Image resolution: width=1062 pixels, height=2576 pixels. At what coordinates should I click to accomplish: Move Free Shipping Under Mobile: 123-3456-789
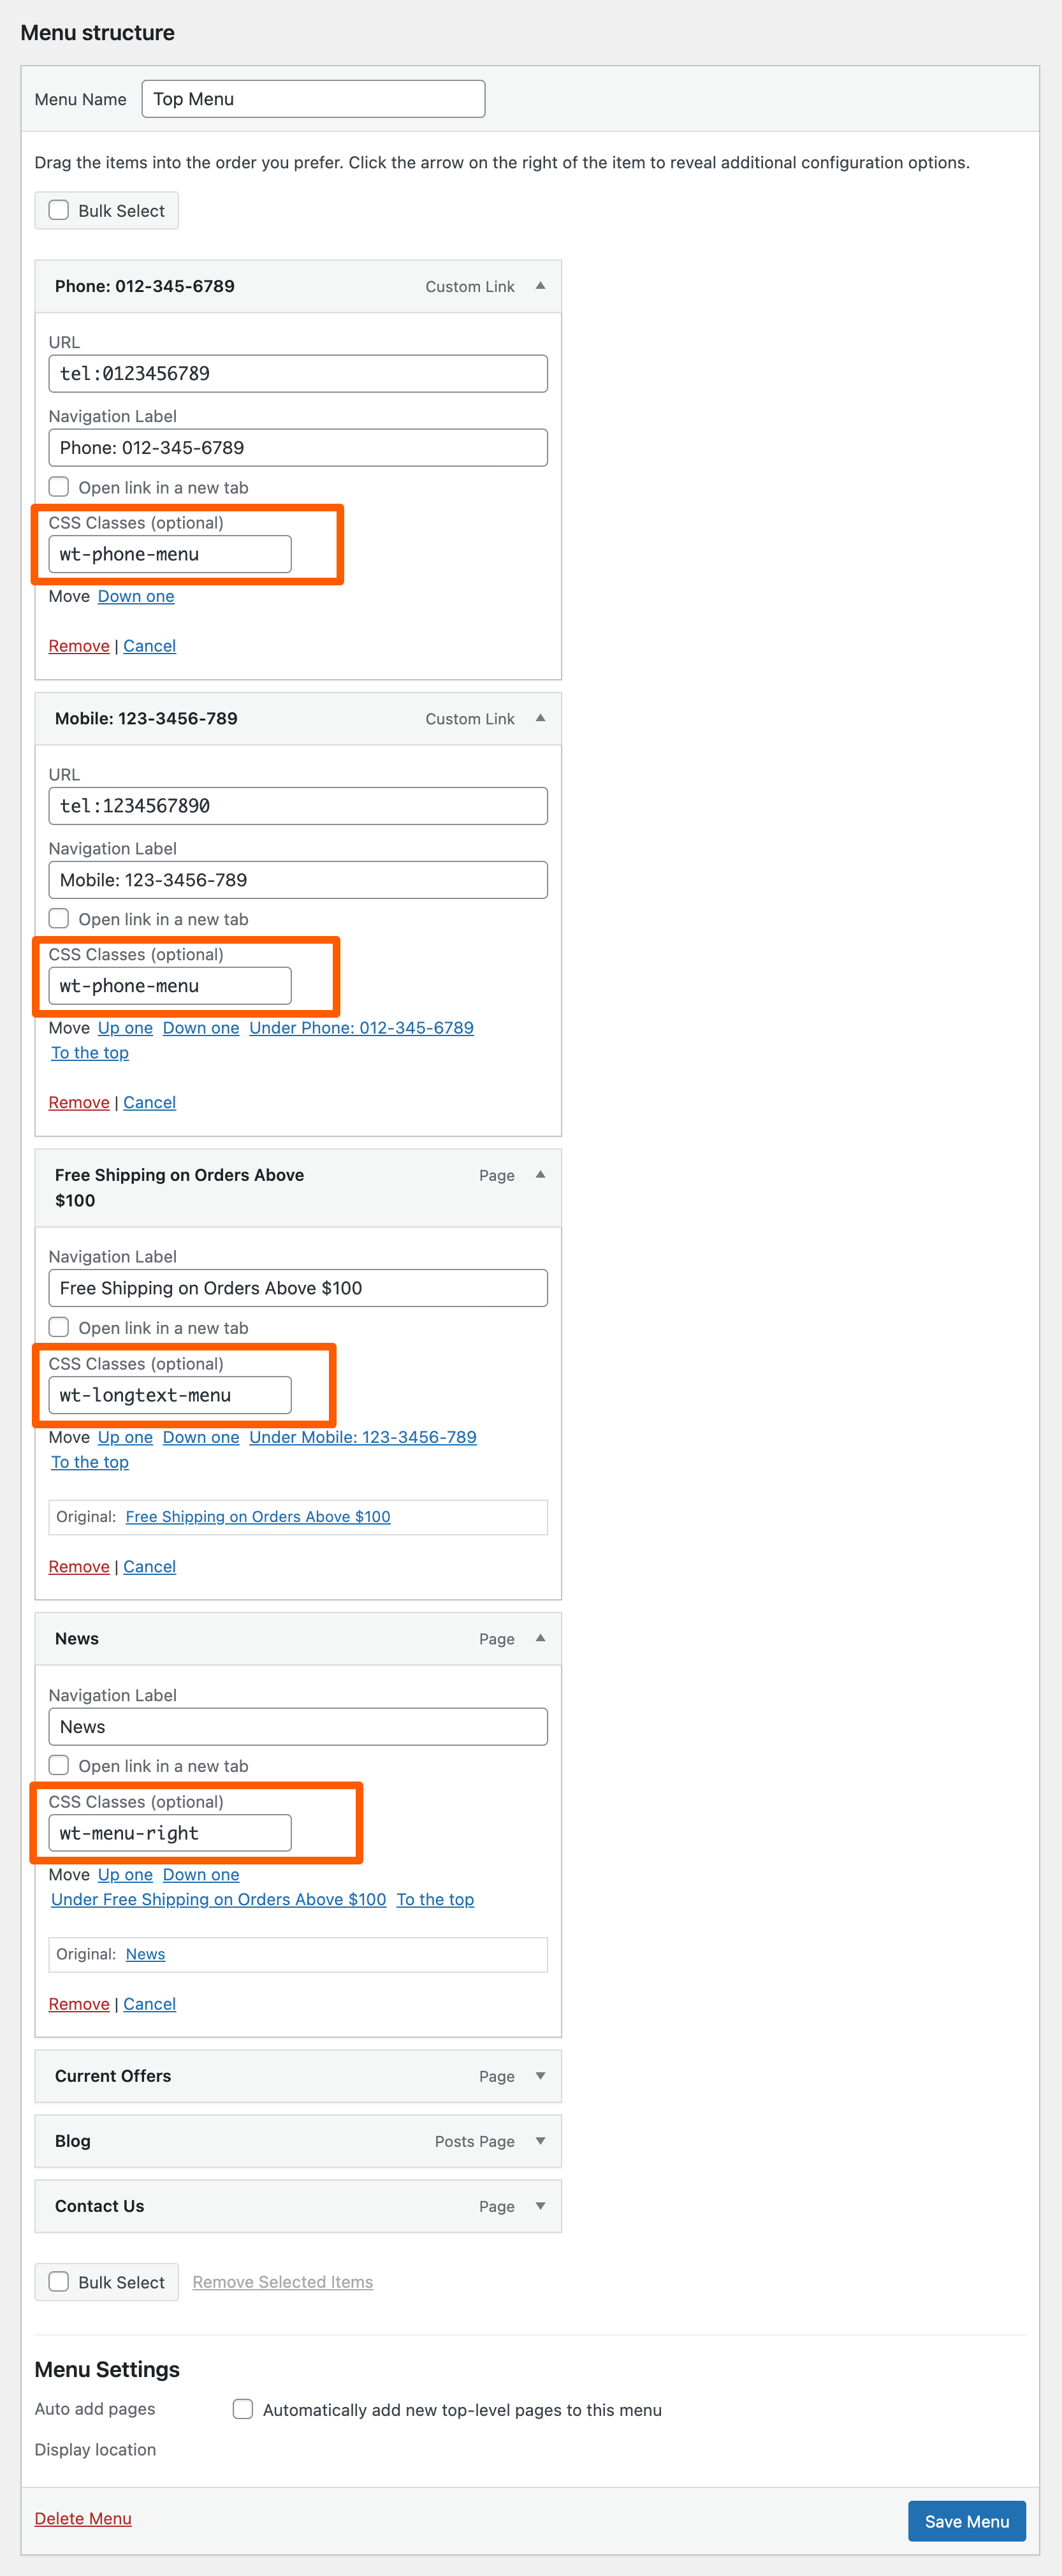363,1437
